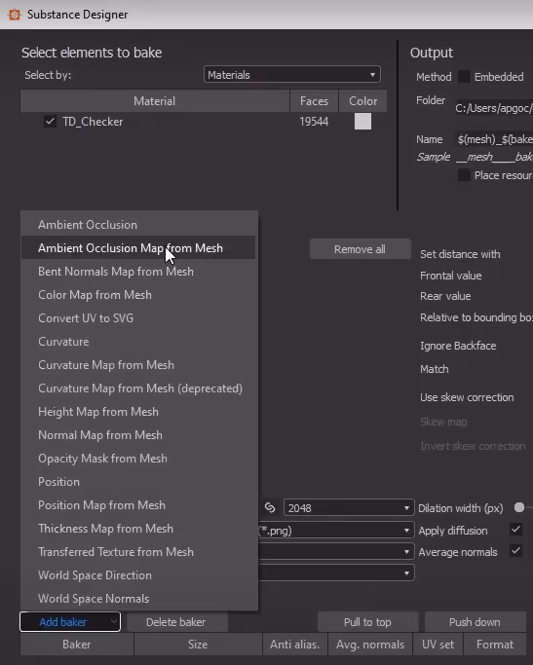Click the Format column header
The width and height of the screenshot is (533, 665).
pos(495,645)
